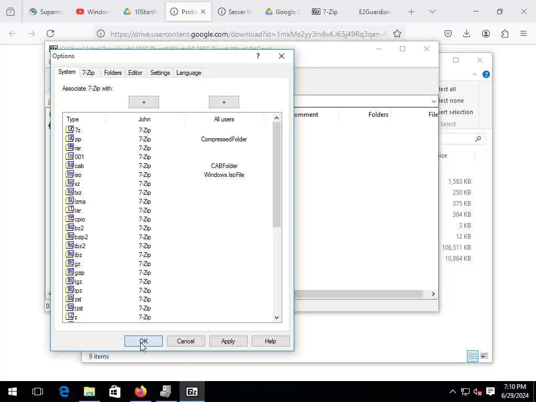
Task: Switch to the Folders tab
Action: [113, 73]
